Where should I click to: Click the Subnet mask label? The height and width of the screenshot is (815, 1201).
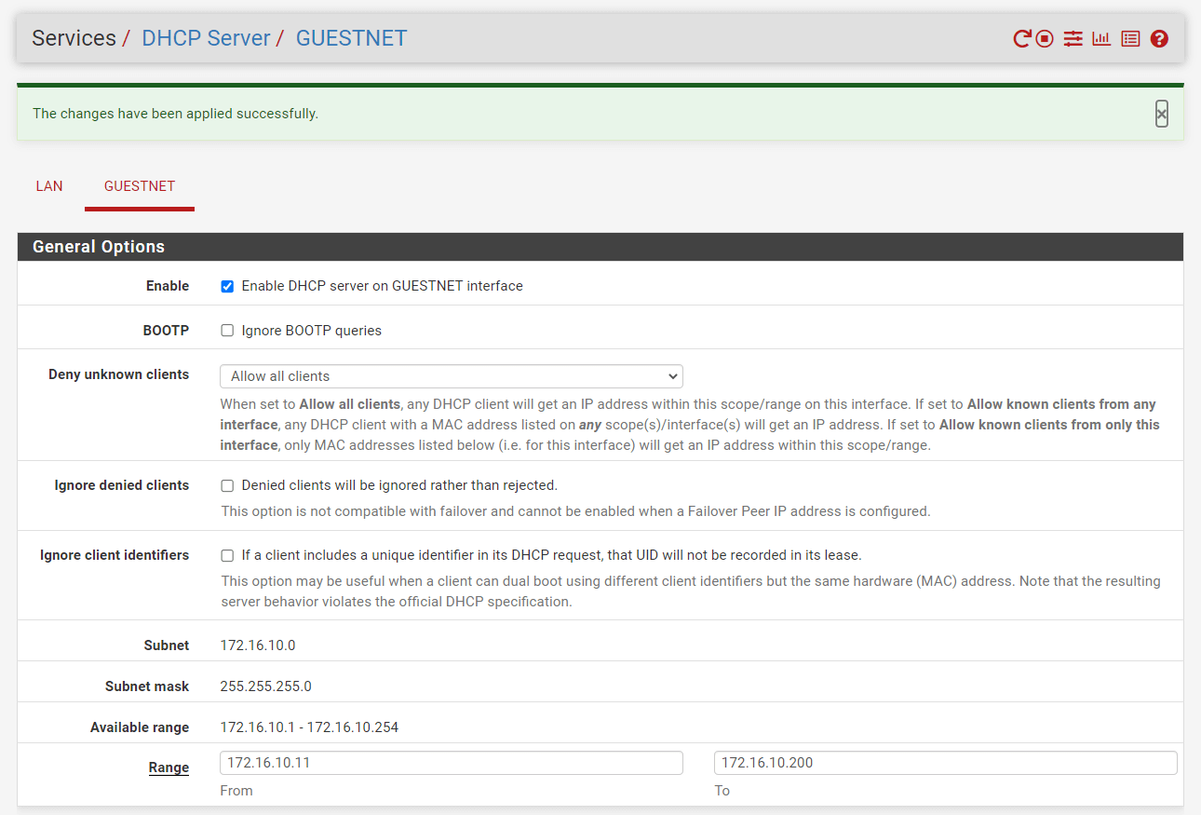point(147,686)
